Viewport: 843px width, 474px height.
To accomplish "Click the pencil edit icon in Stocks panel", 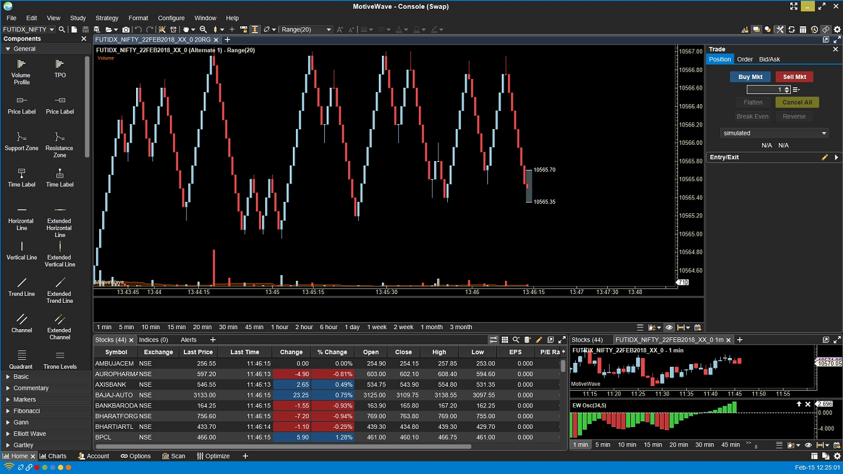I will pos(539,340).
